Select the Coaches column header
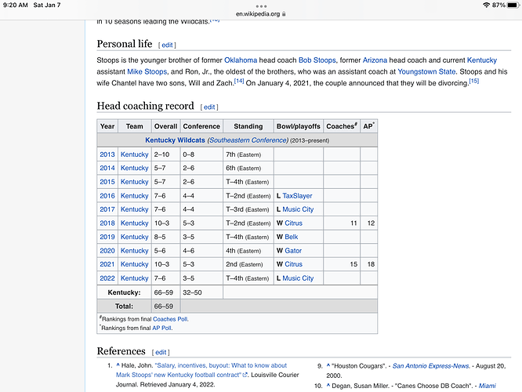The width and height of the screenshot is (522, 392). 342,126
